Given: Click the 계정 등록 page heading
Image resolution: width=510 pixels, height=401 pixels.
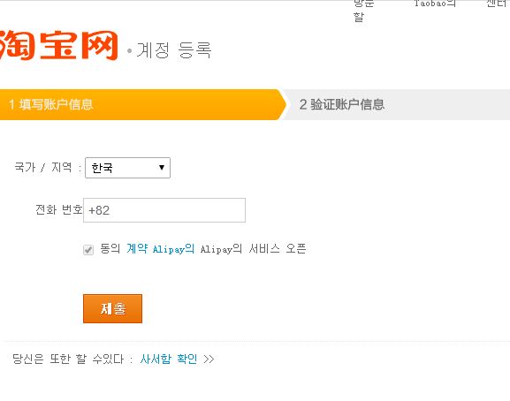Looking at the screenshot, I should coord(174,50).
